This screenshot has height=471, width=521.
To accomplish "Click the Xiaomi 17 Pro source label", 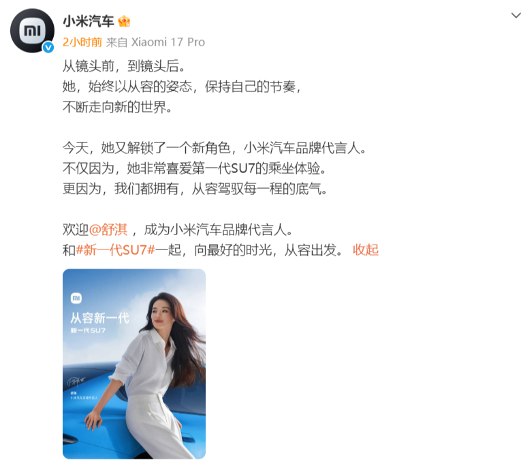I will point(168,42).
